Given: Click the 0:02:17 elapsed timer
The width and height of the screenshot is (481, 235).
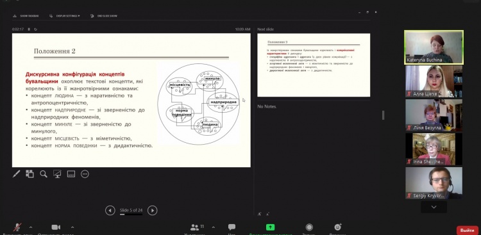Looking at the screenshot, I should click(x=18, y=29).
